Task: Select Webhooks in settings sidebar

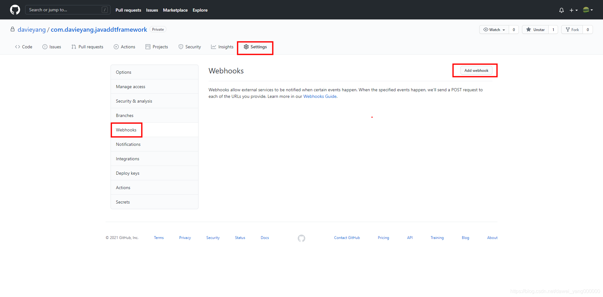Action: pos(155,130)
